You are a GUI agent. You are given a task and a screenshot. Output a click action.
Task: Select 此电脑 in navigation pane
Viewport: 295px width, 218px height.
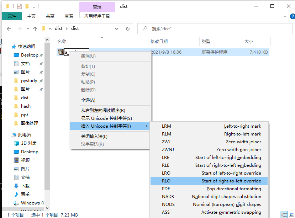click(25, 135)
